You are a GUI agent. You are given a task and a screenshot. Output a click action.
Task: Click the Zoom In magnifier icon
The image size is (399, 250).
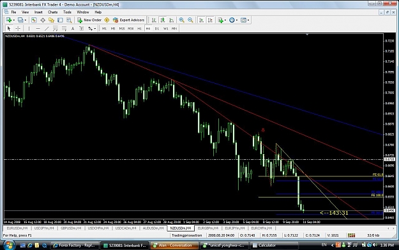181,20
